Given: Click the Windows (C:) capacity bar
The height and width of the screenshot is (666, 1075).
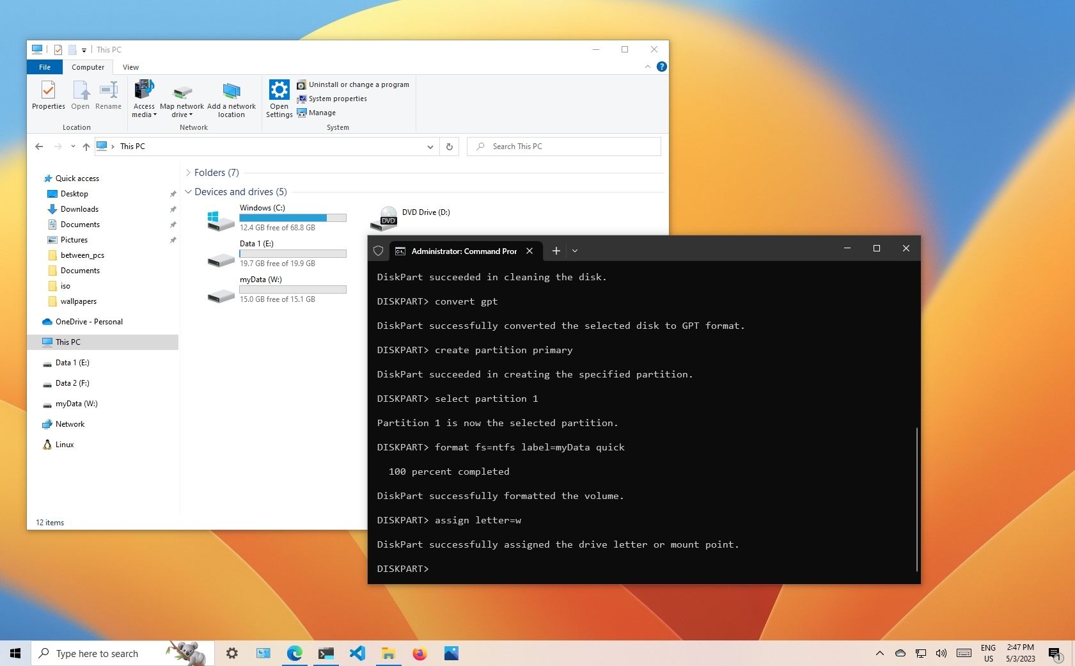Looking at the screenshot, I should tap(292, 218).
